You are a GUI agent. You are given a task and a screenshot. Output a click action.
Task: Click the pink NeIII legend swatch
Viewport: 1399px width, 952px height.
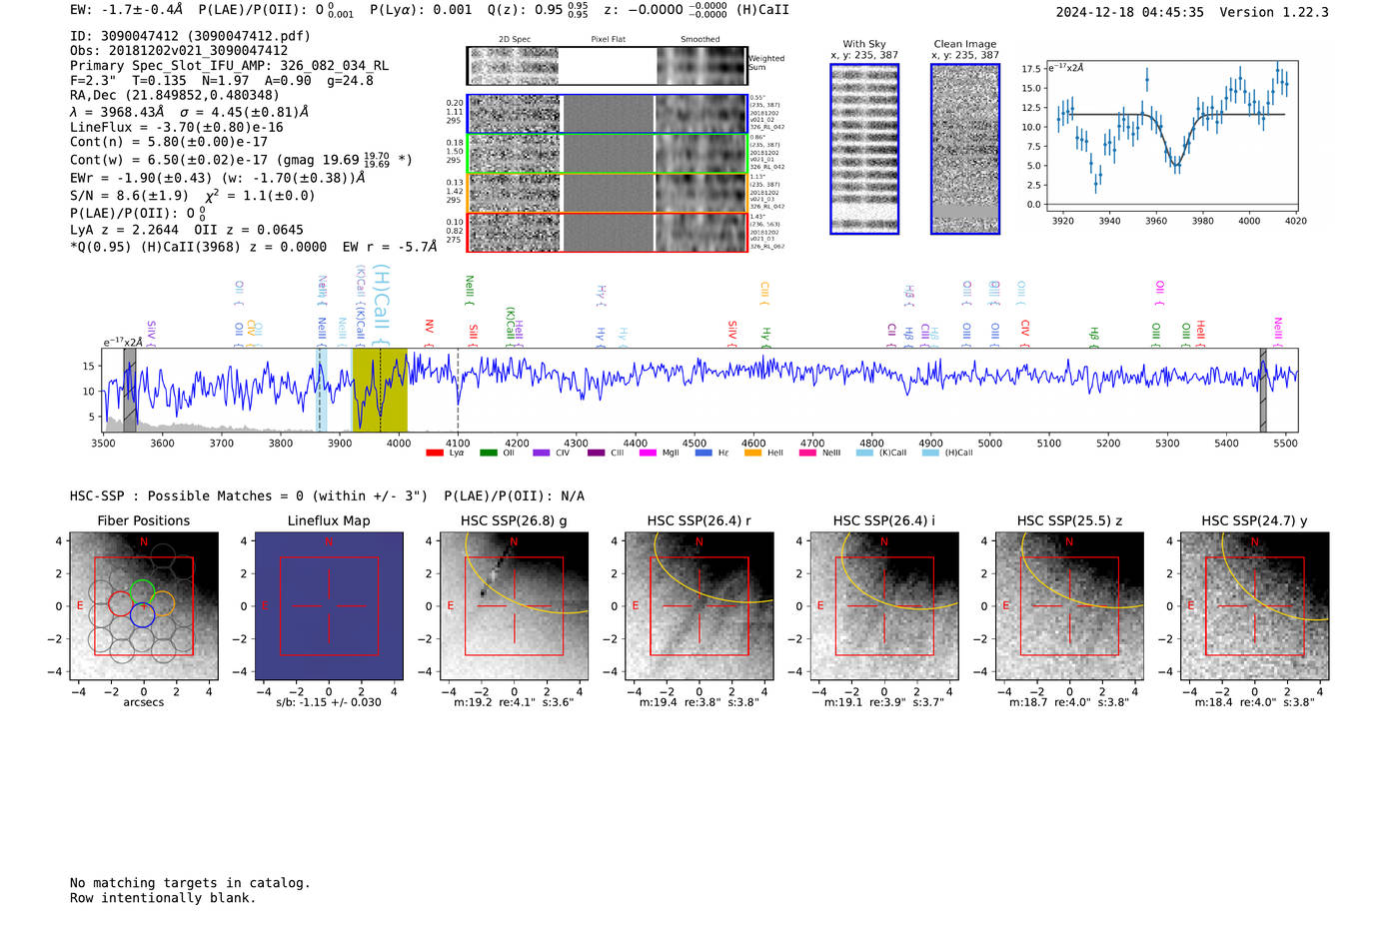(807, 453)
